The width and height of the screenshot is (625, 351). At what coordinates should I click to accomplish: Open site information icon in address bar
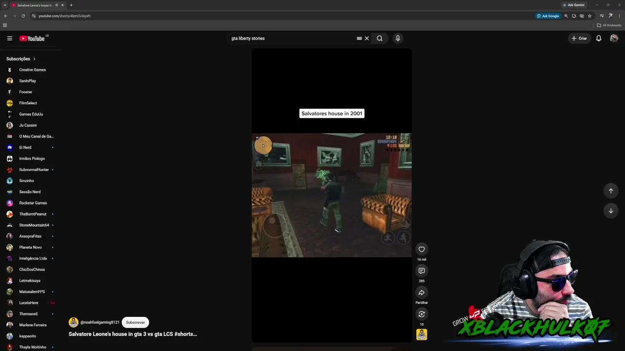point(34,16)
